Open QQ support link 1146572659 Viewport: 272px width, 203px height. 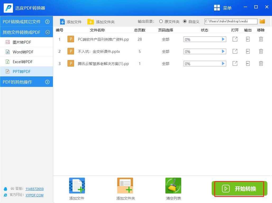point(34,189)
